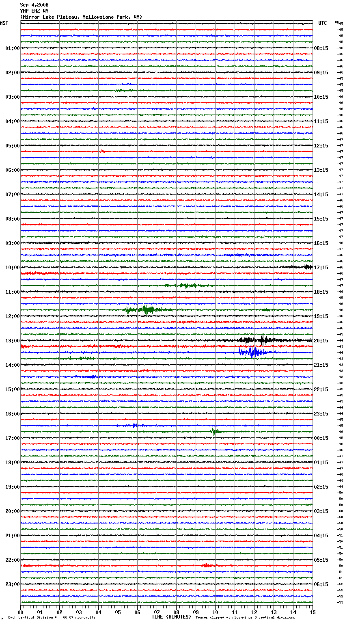Click the 'YMP EHZ WY' station code
The width and height of the screenshot is (345, 623).
click(x=34, y=11)
